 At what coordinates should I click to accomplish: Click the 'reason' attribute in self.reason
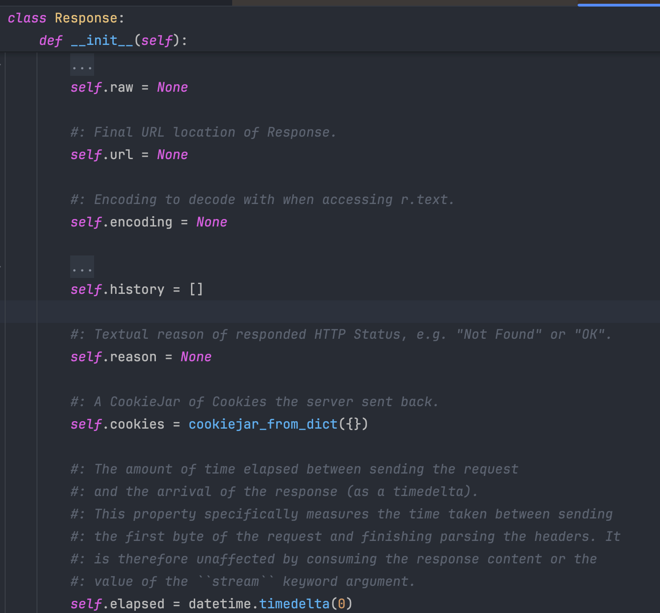click(133, 357)
